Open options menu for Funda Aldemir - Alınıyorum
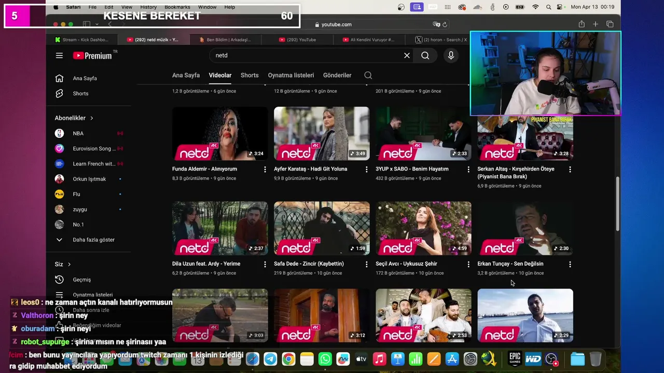This screenshot has width=664, height=373. (x=265, y=169)
